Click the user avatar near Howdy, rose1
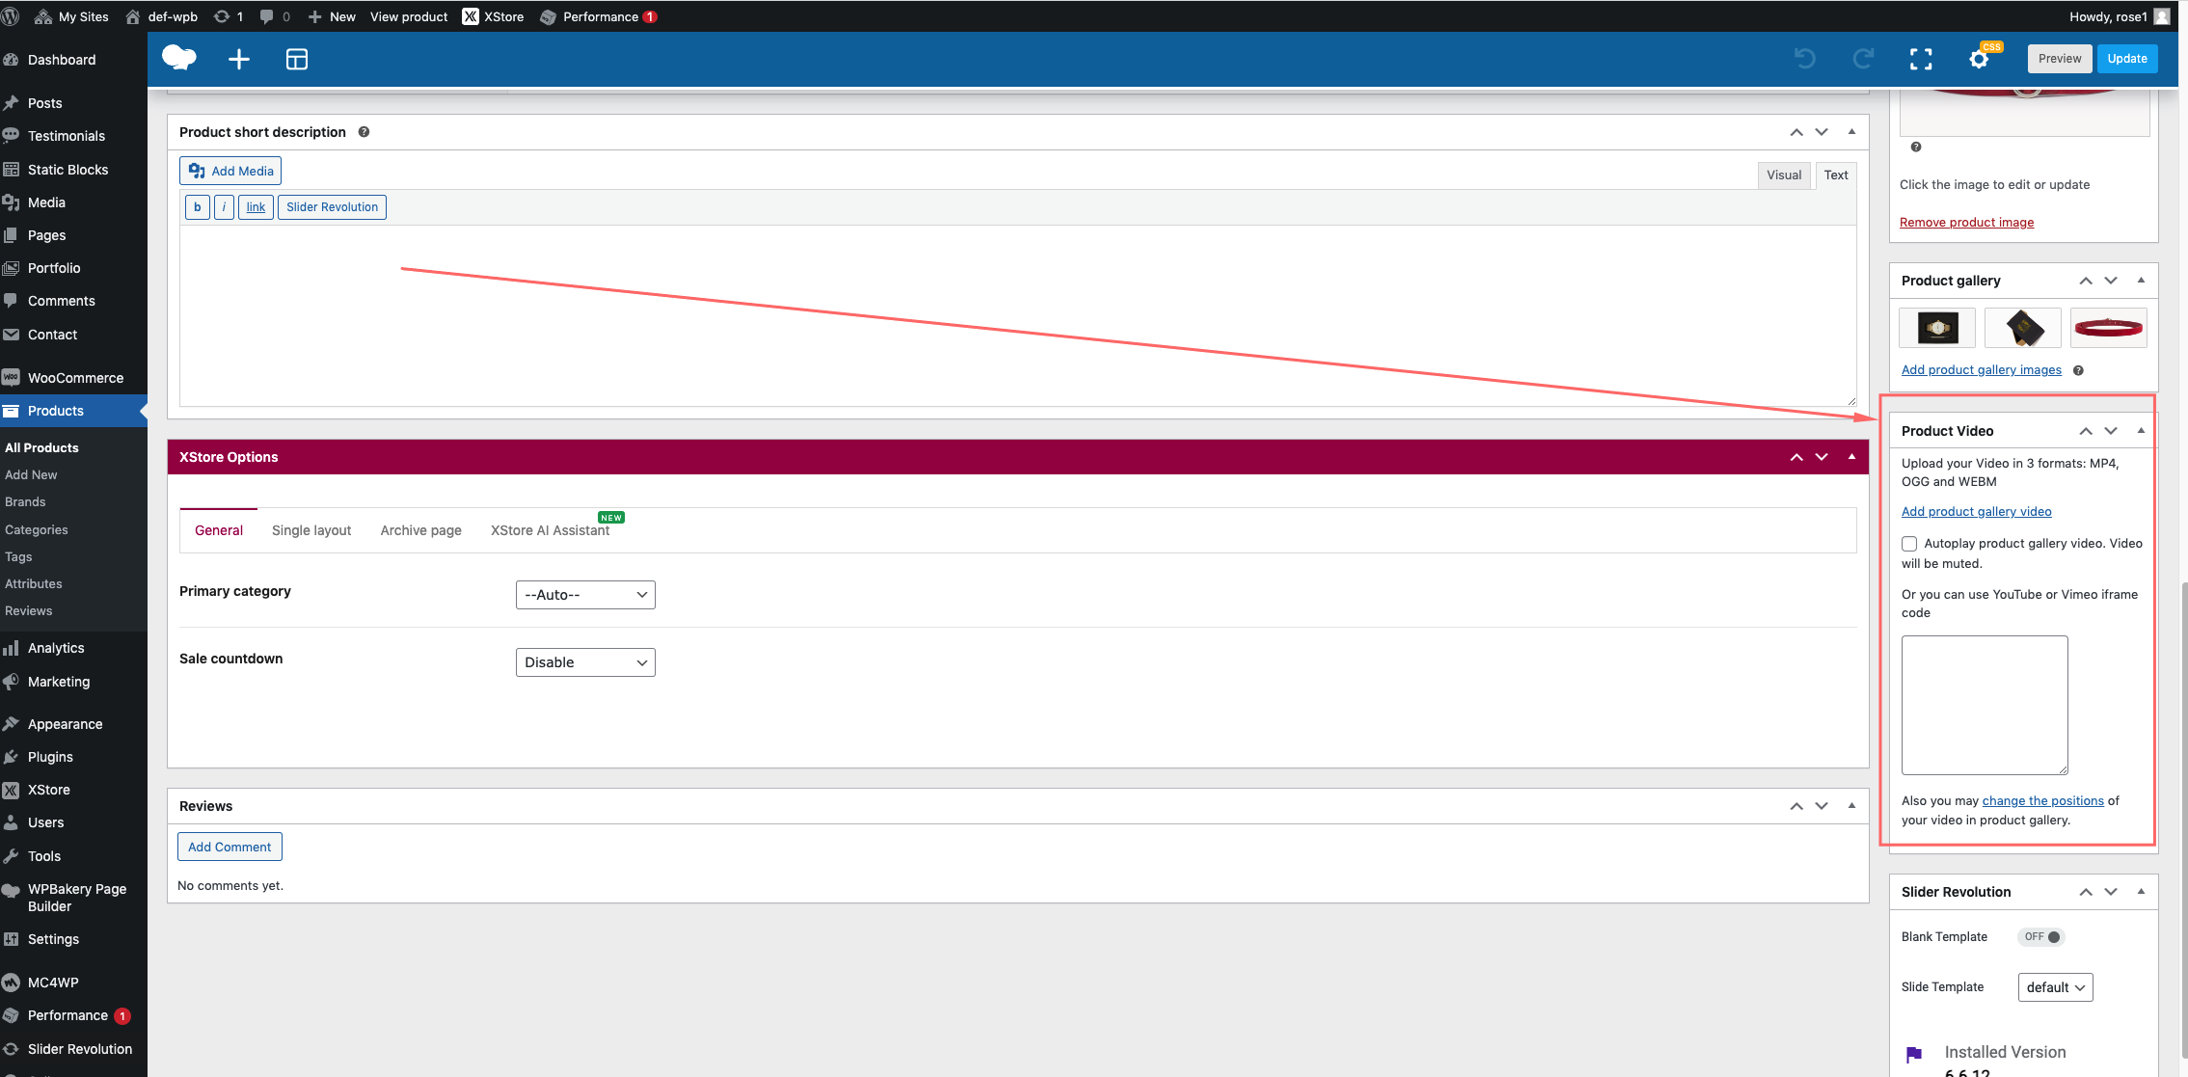2188x1077 pixels. click(x=2162, y=16)
